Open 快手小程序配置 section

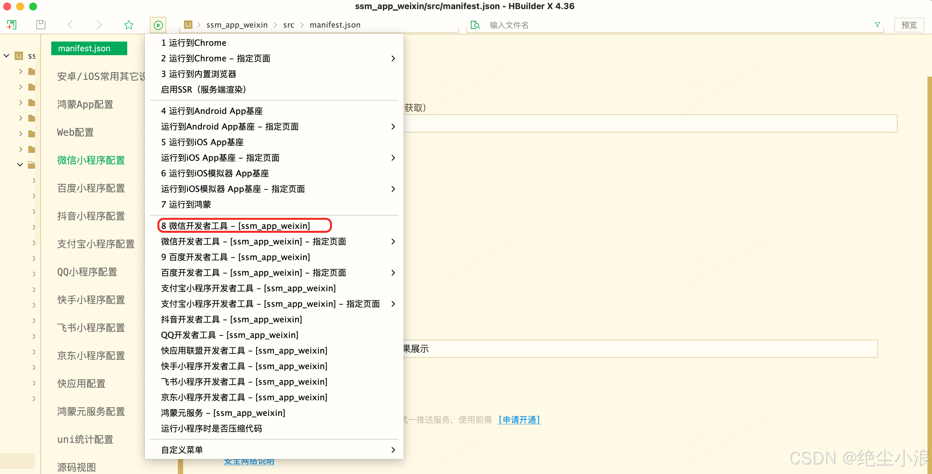pos(91,300)
